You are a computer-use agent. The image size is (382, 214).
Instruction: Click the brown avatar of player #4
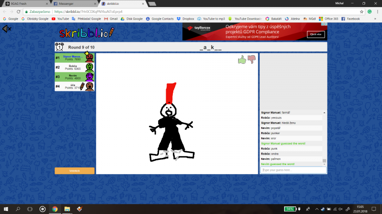click(89, 86)
